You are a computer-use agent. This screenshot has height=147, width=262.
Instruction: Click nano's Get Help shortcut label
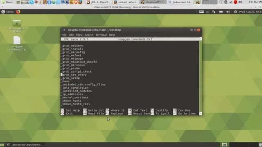click(x=73, y=110)
